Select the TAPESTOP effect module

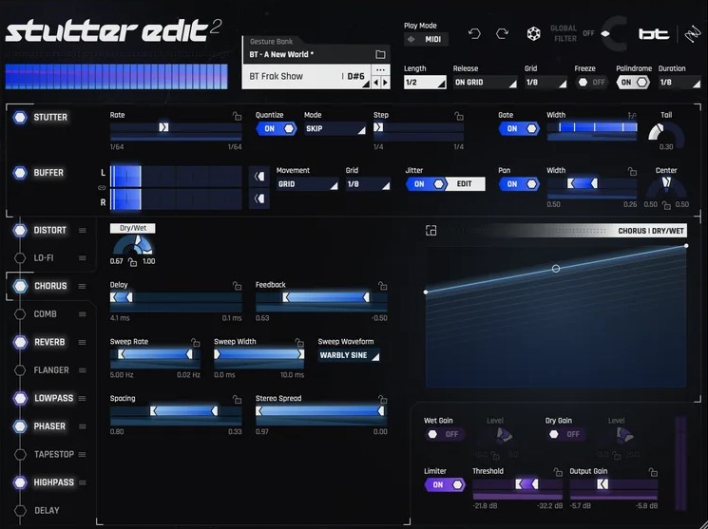click(x=53, y=454)
